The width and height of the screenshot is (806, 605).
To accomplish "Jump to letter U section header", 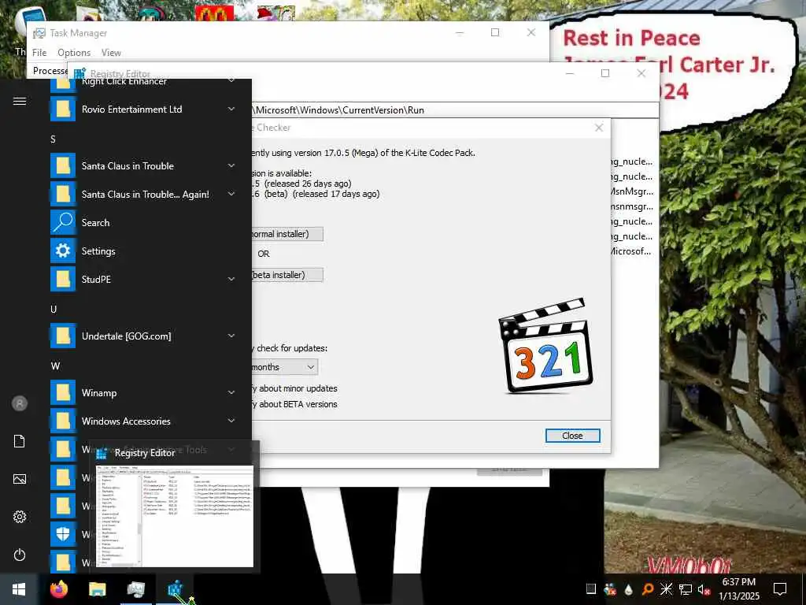I will pyautogui.click(x=54, y=309).
